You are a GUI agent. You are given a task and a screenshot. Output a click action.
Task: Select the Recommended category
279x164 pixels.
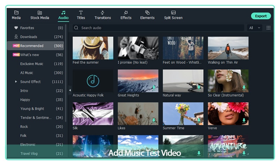[36, 46]
